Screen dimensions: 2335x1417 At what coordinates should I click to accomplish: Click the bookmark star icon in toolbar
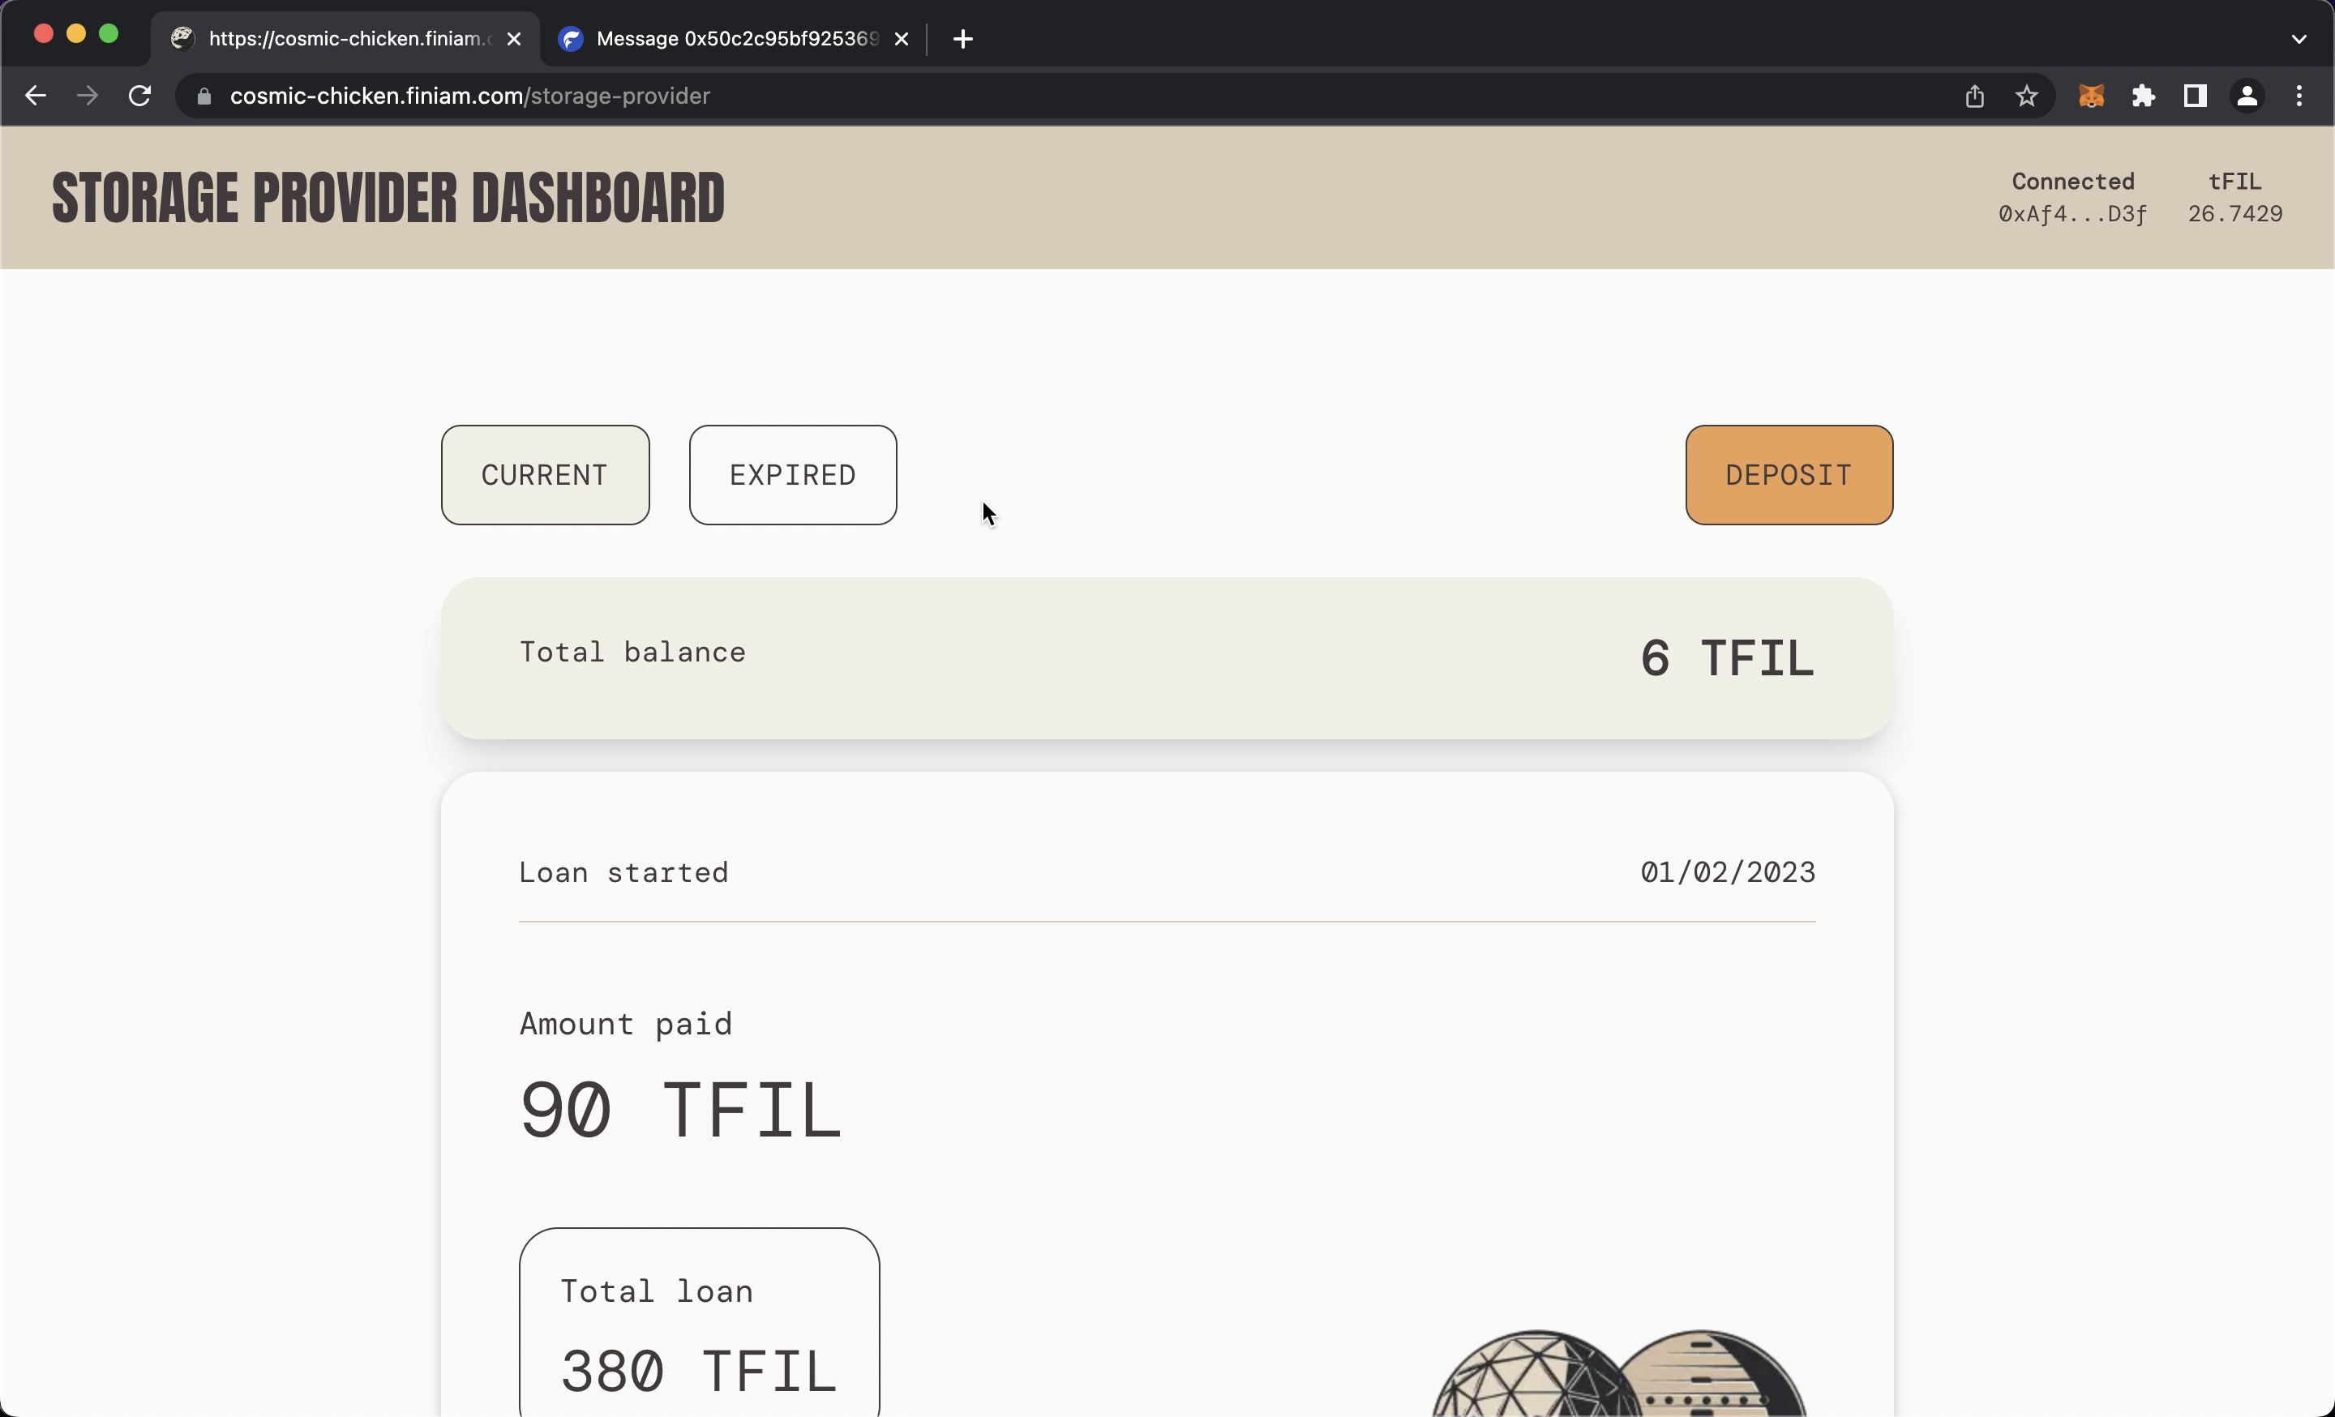(x=2028, y=95)
